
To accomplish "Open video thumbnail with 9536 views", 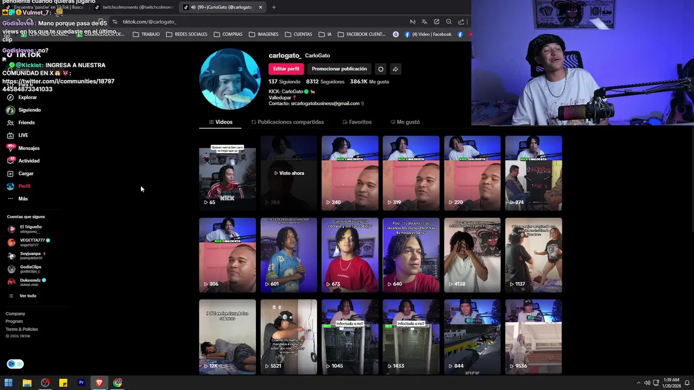I will 534,337.
